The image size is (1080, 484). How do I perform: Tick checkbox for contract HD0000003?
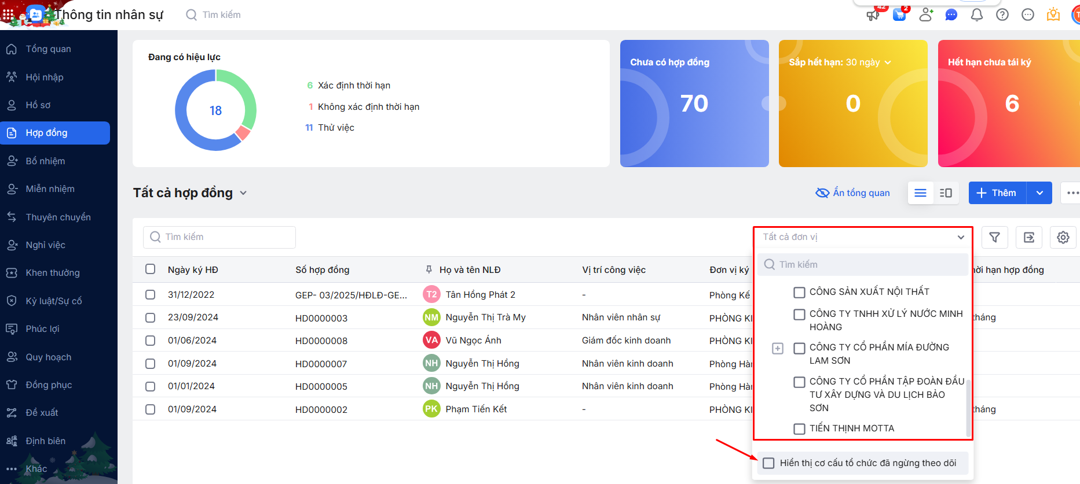(151, 317)
